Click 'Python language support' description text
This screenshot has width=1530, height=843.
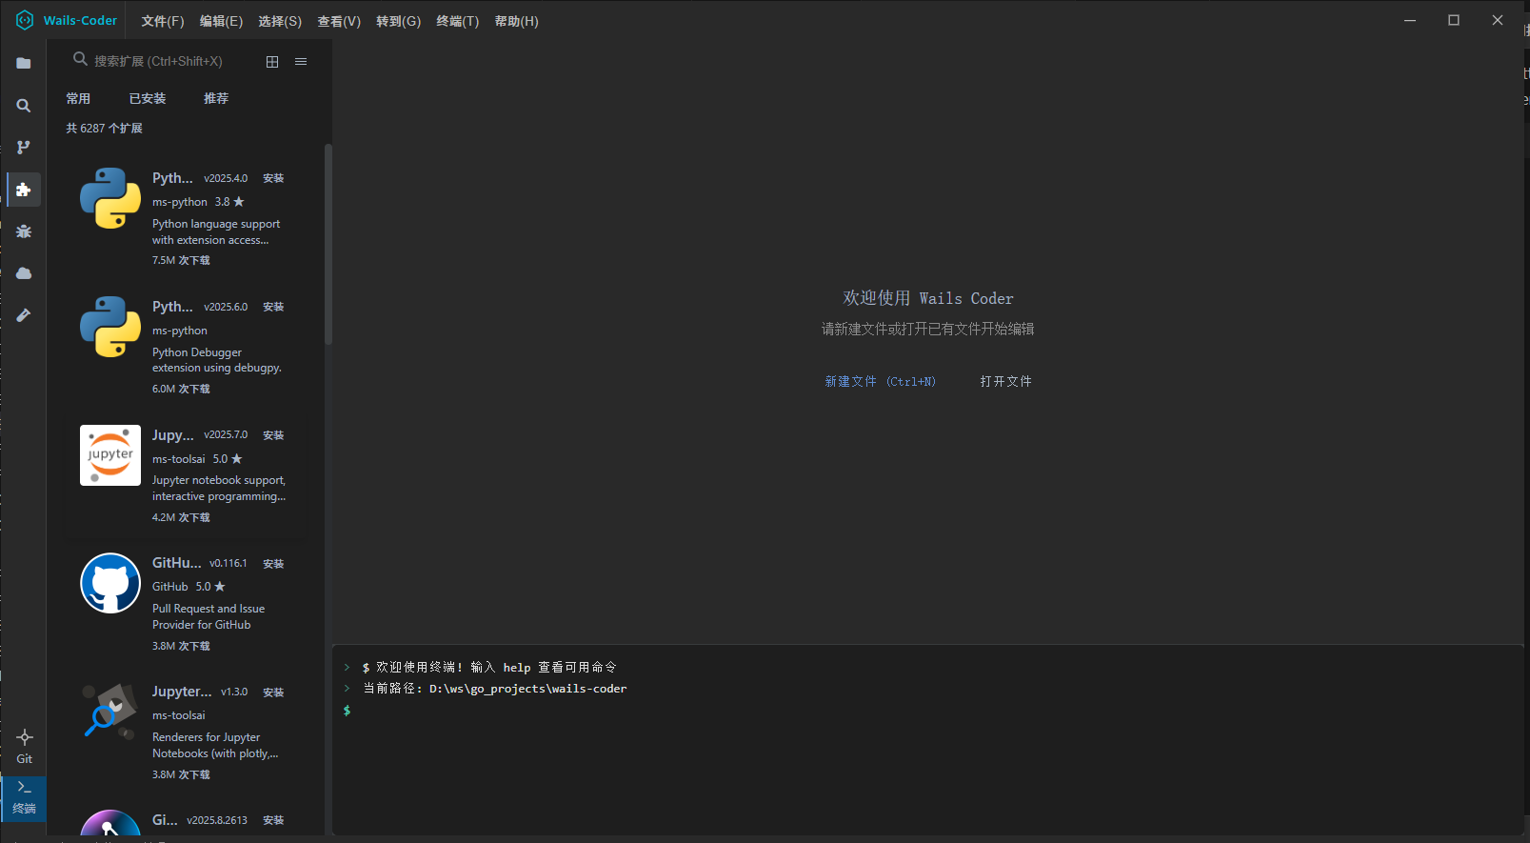[216, 232]
